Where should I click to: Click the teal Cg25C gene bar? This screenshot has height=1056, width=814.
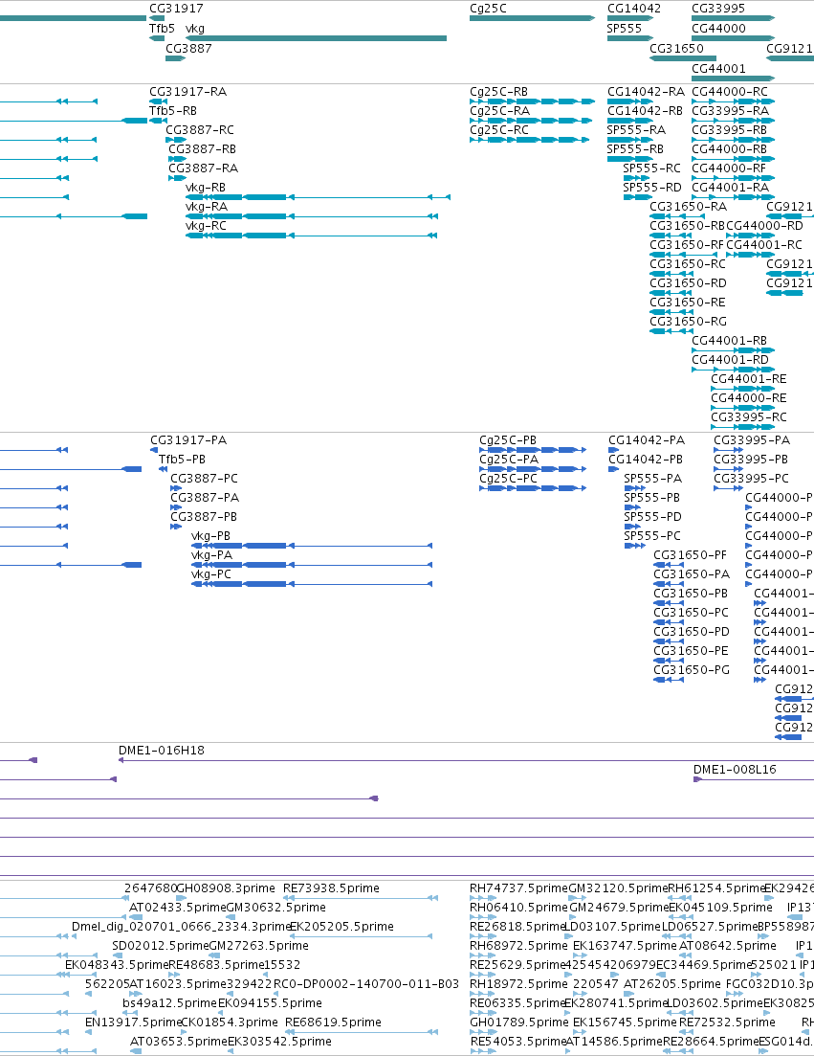point(532,18)
